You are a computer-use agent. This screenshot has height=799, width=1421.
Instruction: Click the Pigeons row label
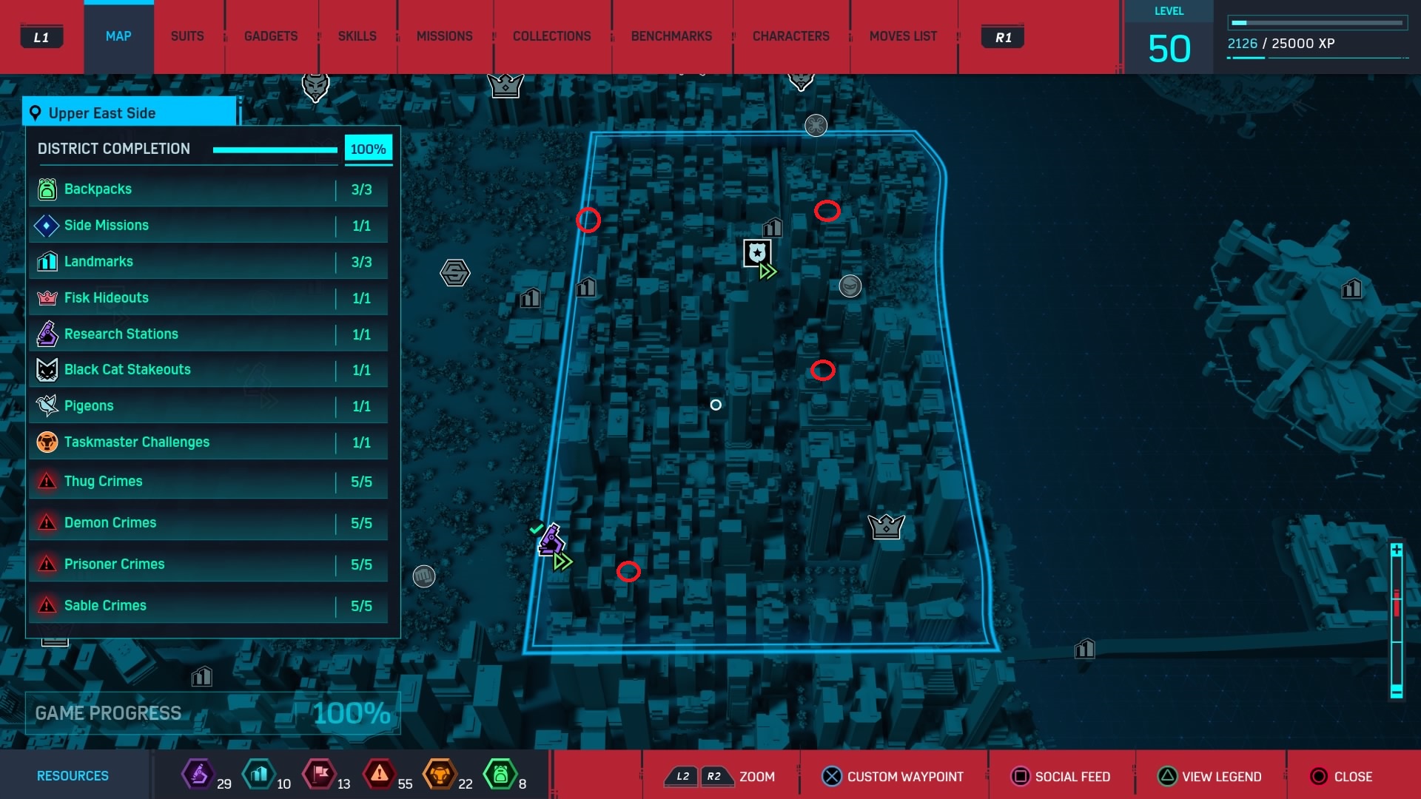pyautogui.click(x=89, y=406)
